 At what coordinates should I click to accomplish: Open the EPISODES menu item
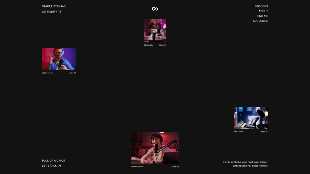[261, 6]
